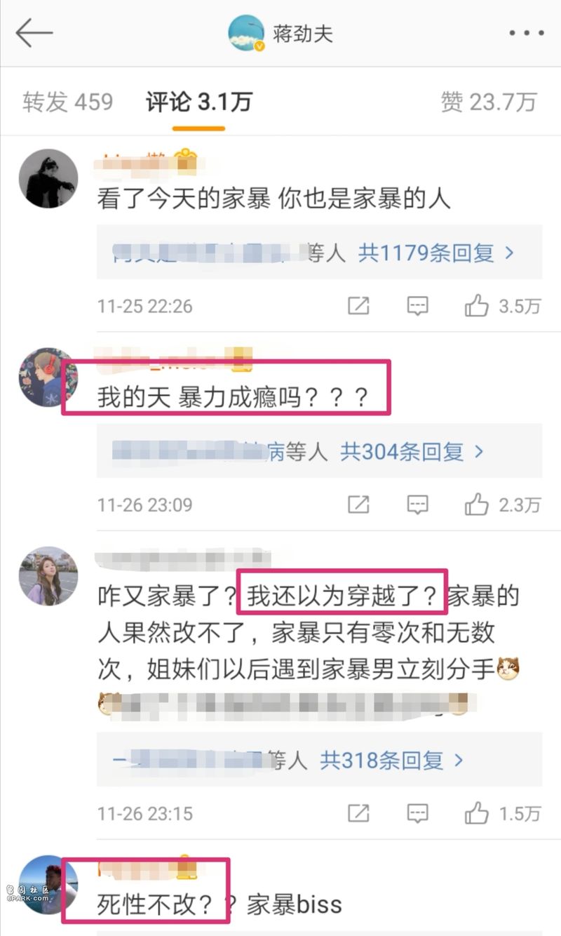The image size is (561, 936).
Task: Reply to the 11-25 22:26 comment
Action: tap(418, 306)
